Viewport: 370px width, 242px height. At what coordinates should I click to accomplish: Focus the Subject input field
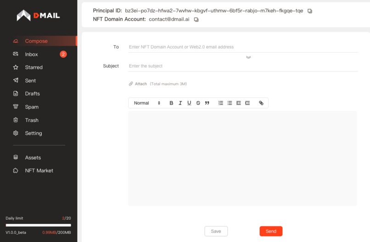(243, 66)
